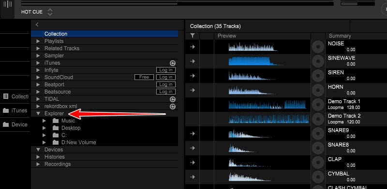387x189 pixels.
Task: Open the Music folder icon in Explorer
Action: 56,121
